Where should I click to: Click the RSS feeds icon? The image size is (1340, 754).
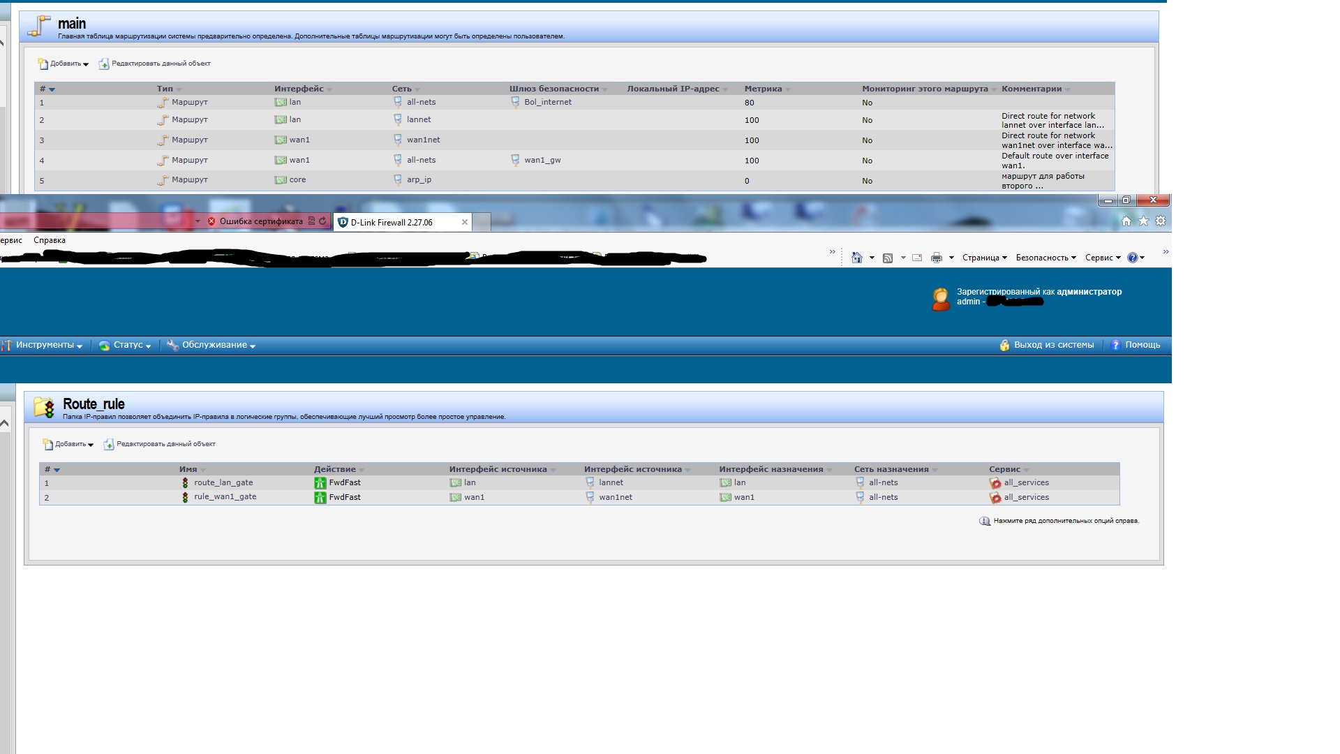[x=888, y=258]
